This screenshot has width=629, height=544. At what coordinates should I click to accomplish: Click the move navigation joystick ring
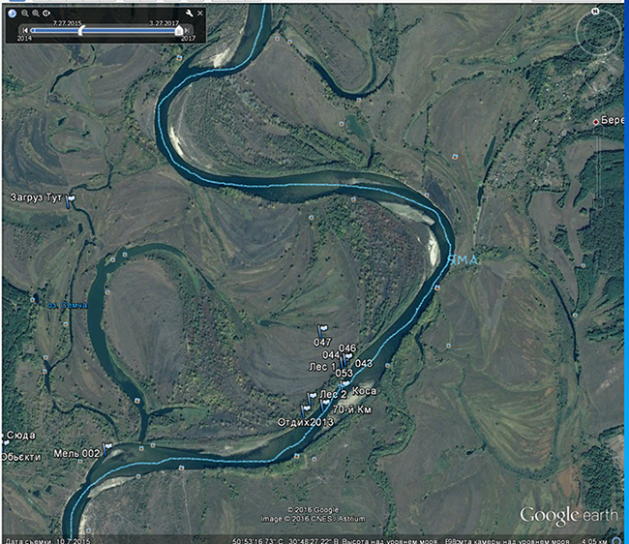click(x=598, y=76)
